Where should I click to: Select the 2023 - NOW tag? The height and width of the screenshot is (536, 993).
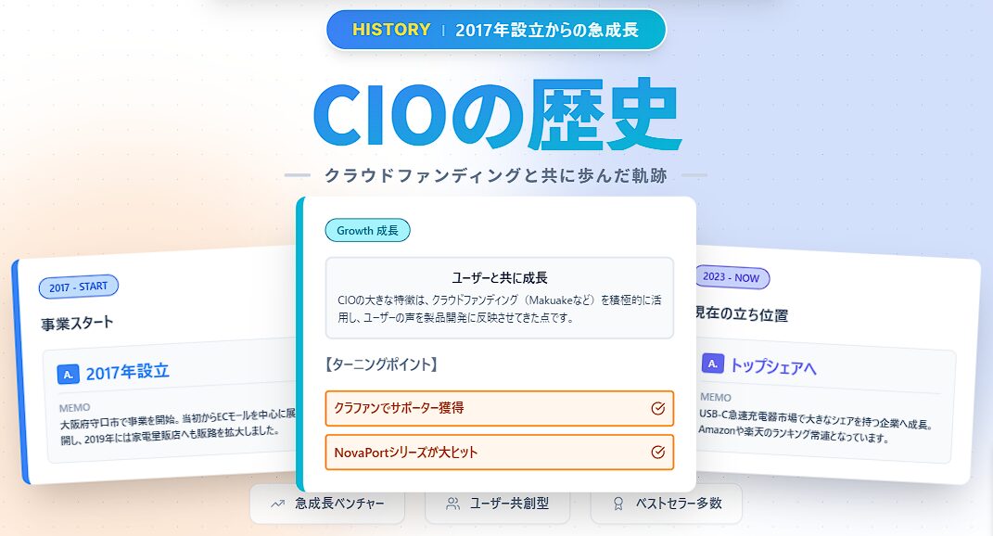tap(732, 277)
